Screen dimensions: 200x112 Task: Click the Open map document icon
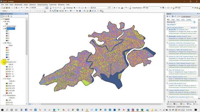pos(4,8)
